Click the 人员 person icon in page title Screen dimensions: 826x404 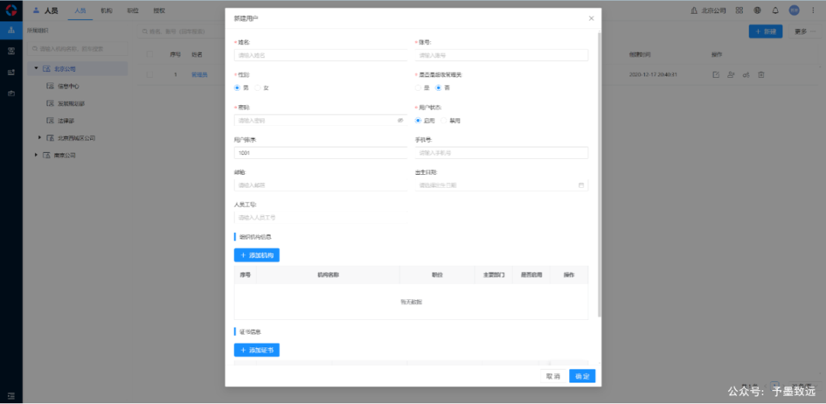point(37,10)
